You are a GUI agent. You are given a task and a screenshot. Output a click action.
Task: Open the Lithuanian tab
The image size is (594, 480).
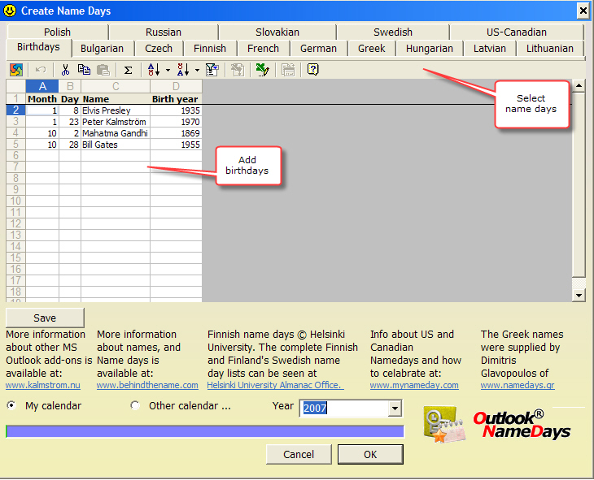point(550,49)
